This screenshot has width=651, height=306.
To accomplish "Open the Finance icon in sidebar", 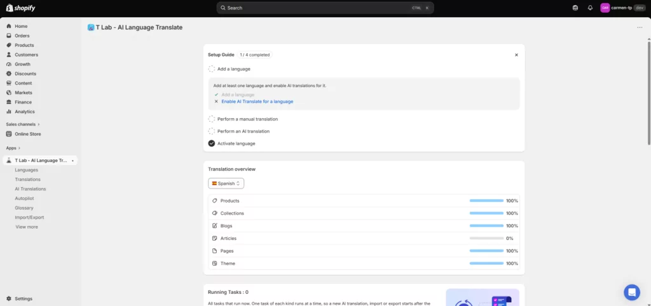I will point(9,102).
